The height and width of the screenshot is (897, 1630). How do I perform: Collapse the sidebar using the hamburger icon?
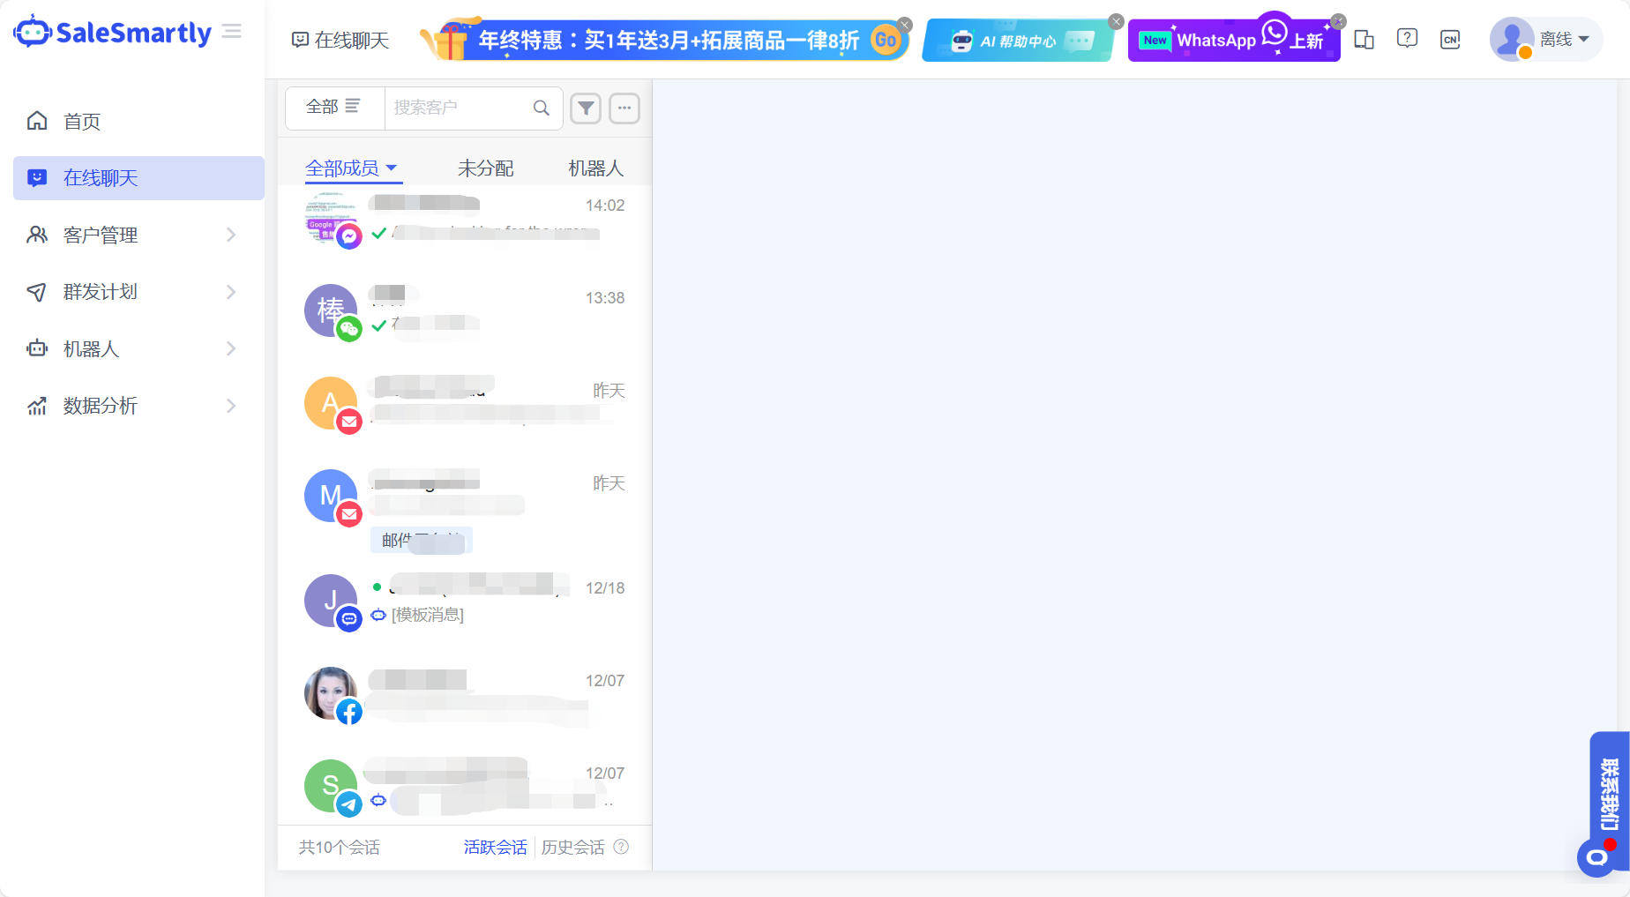point(232,32)
